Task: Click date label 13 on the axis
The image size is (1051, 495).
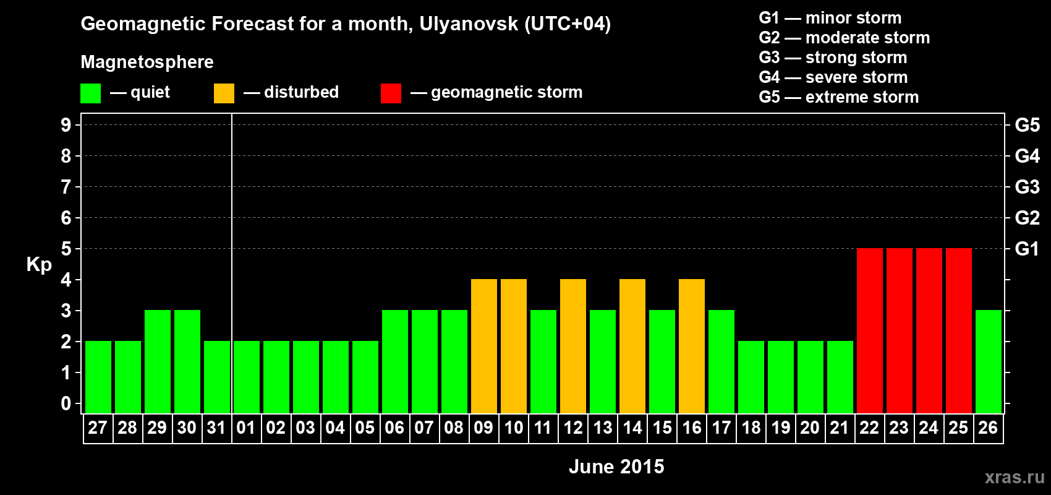Action: pos(603,428)
